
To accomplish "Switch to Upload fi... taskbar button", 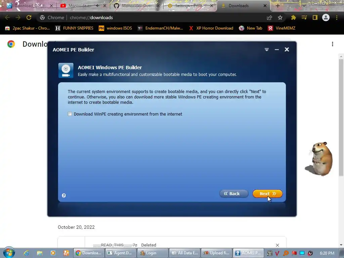I will [216, 253].
